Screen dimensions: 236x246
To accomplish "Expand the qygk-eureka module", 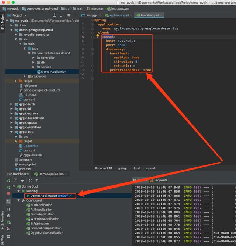I will pos(11,113).
